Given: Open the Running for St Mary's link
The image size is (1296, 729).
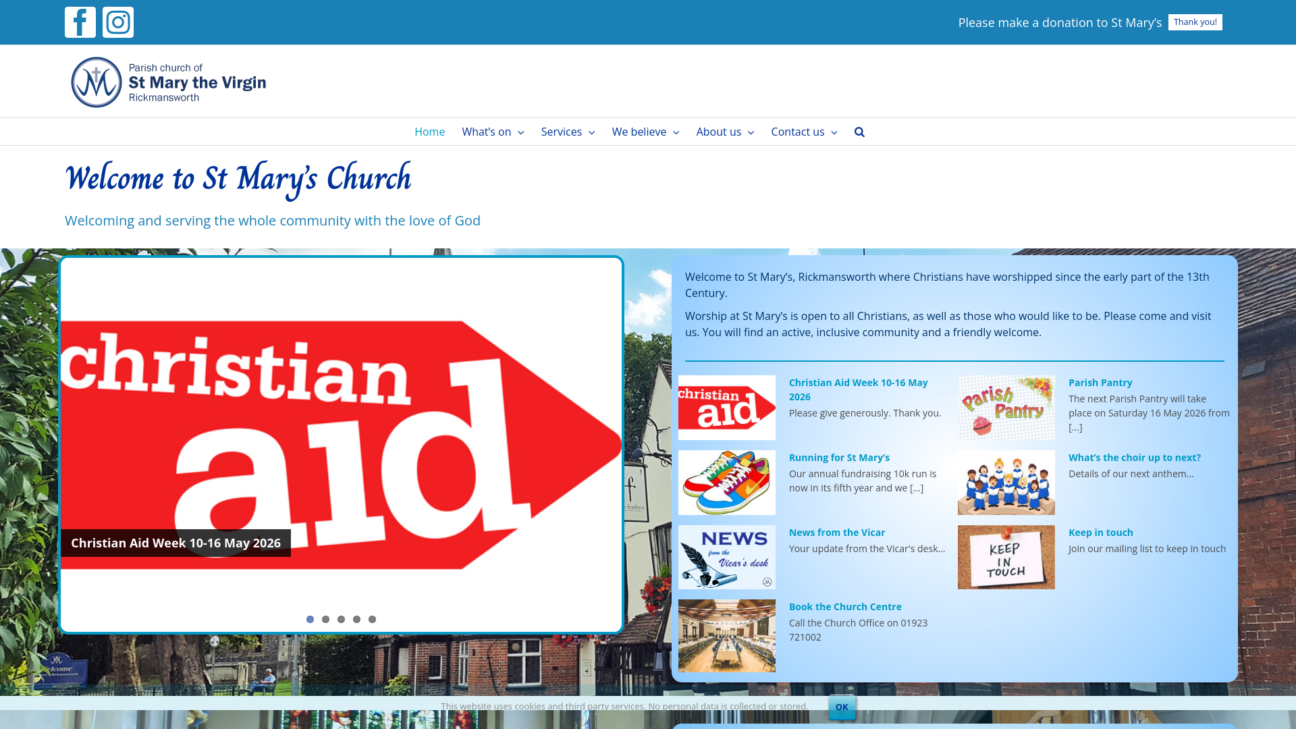Looking at the screenshot, I should point(839,457).
